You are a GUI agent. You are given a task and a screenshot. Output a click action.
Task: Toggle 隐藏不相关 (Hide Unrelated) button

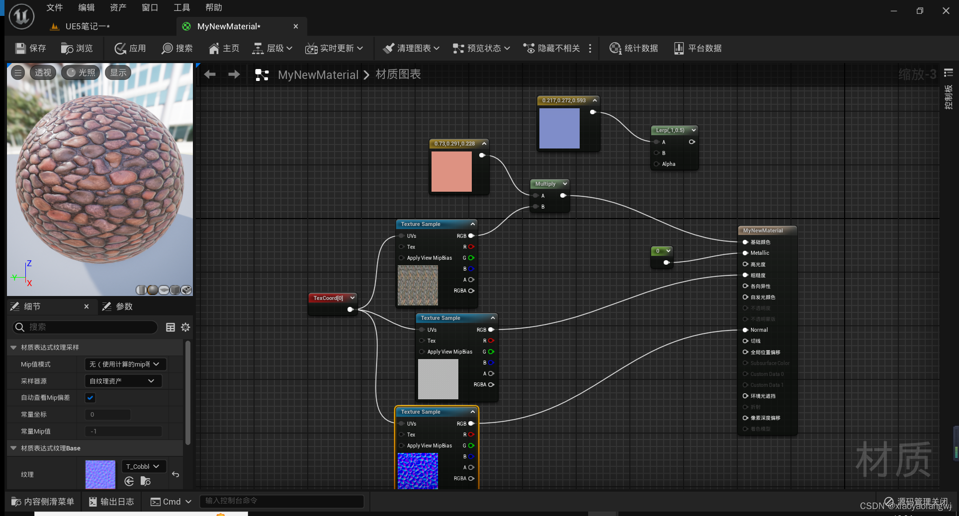click(x=551, y=48)
